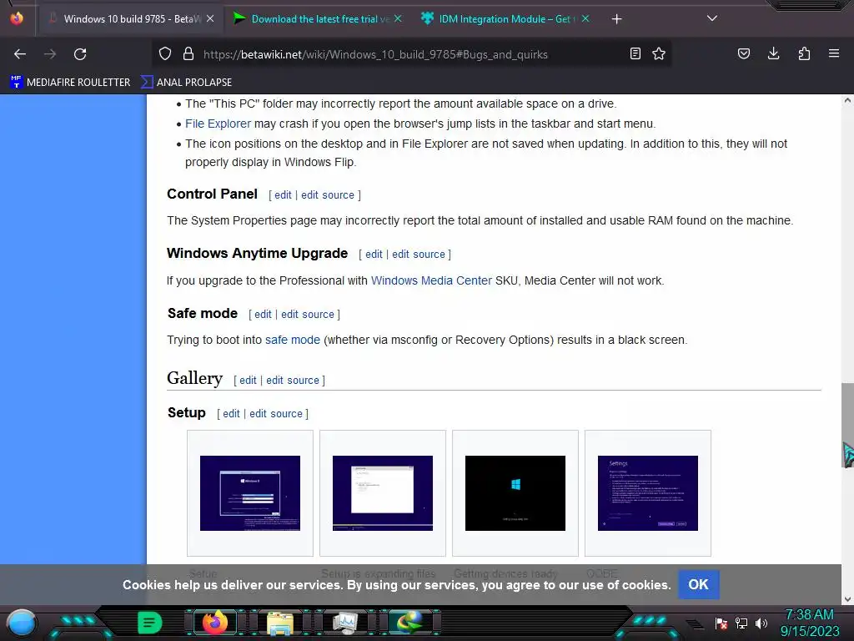Go back to the previous page
The image size is (854, 641).
(20, 54)
